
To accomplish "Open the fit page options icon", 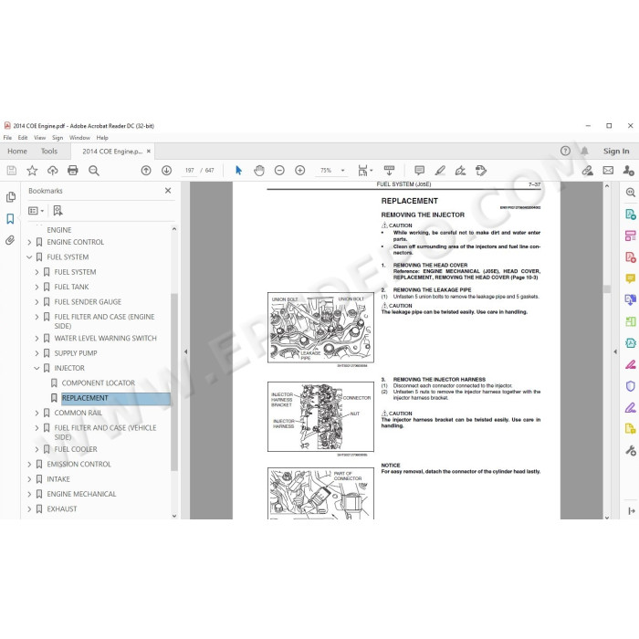I will [365, 171].
